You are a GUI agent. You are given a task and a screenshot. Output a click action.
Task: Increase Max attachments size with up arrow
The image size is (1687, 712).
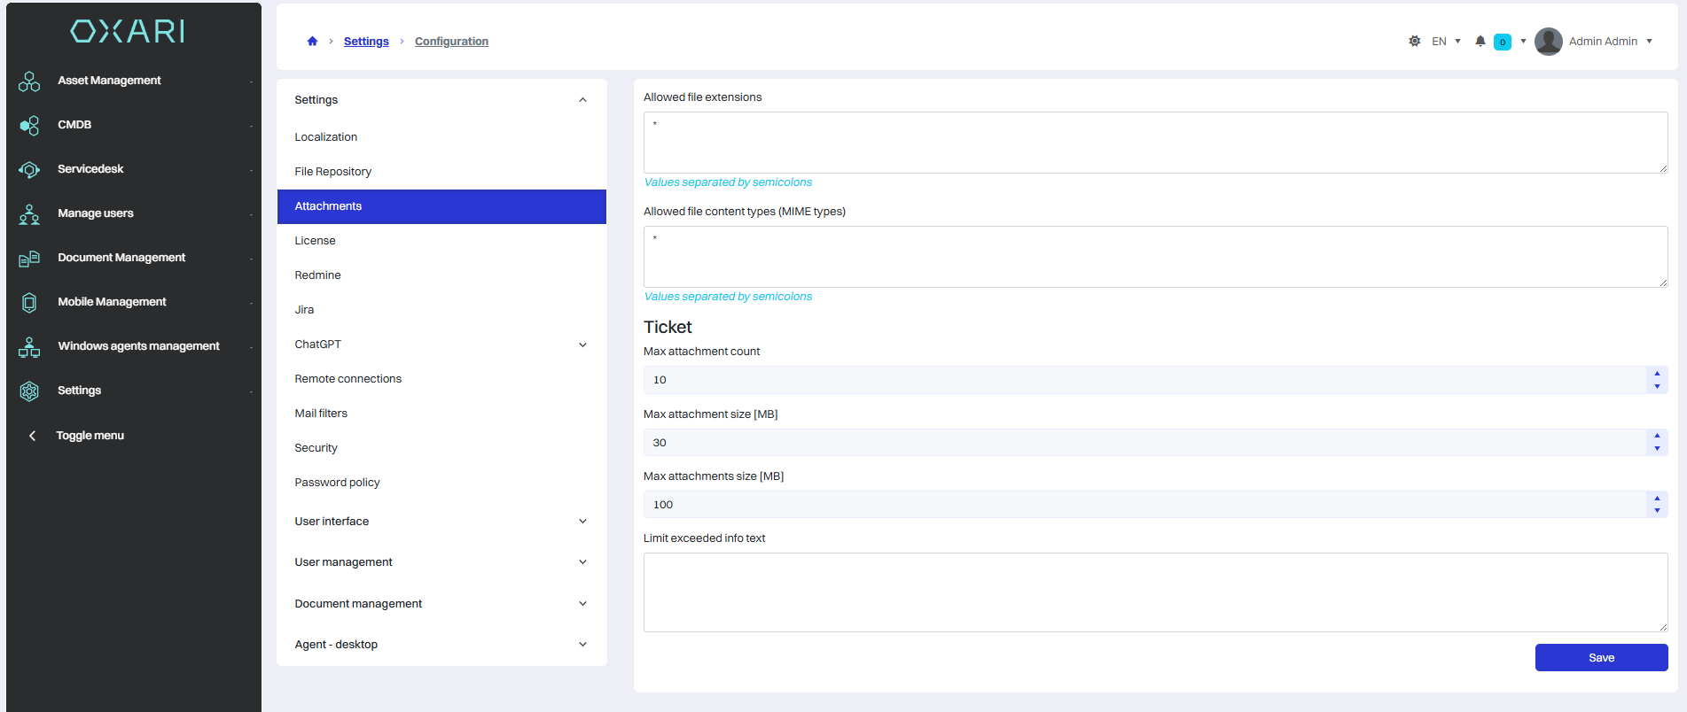(1657, 499)
